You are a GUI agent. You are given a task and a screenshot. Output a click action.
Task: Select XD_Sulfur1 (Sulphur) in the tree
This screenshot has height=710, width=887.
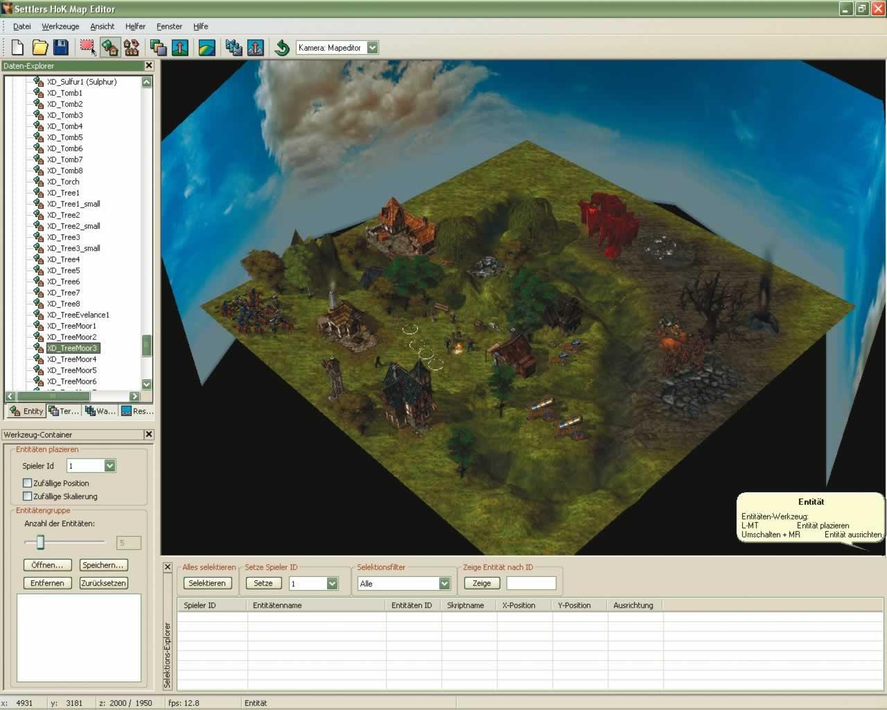click(82, 82)
